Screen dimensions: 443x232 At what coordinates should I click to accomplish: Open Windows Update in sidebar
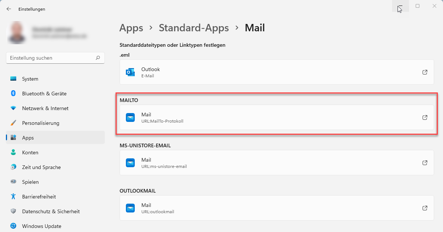coord(41,226)
